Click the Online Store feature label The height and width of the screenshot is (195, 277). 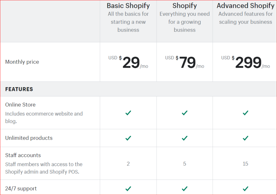point(20,105)
